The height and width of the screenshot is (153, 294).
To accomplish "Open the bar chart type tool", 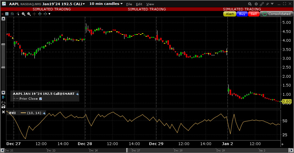I will (x=13, y=14).
